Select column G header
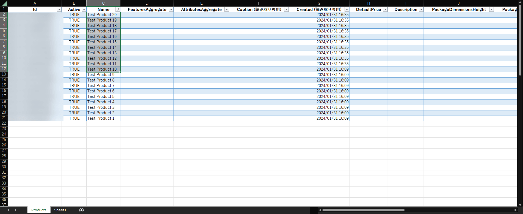The width and height of the screenshot is (523, 214). (319, 3)
